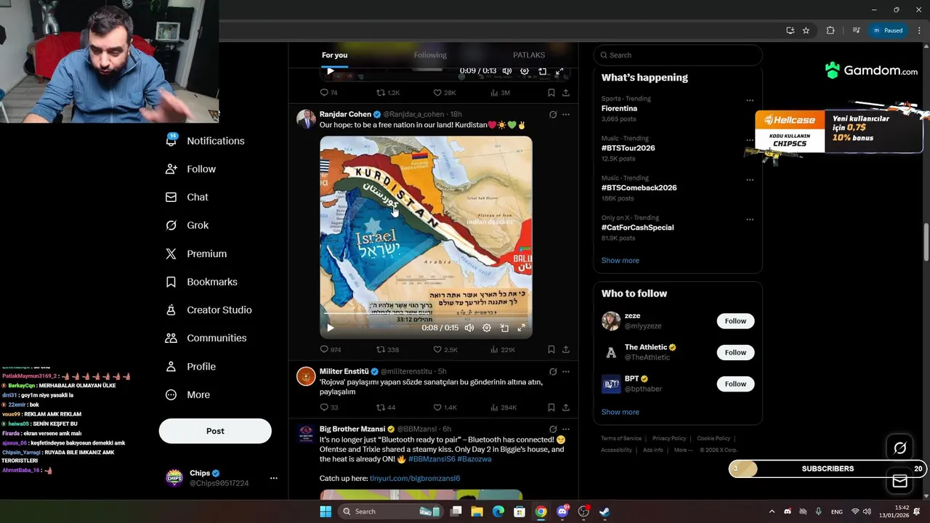Open the Profile page
The image size is (930, 523).
point(191,367)
